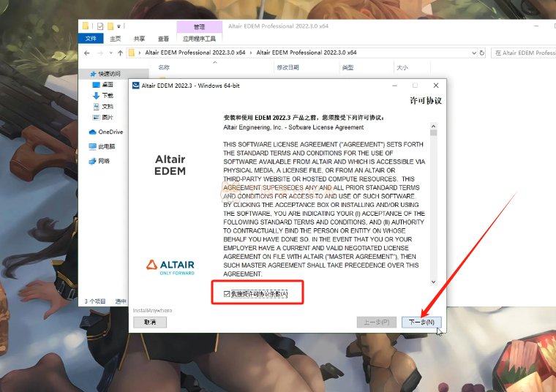Minimize the Altair EDEM installer window
This screenshot has height=392, width=556.
pyautogui.click(x=394, y=86)
